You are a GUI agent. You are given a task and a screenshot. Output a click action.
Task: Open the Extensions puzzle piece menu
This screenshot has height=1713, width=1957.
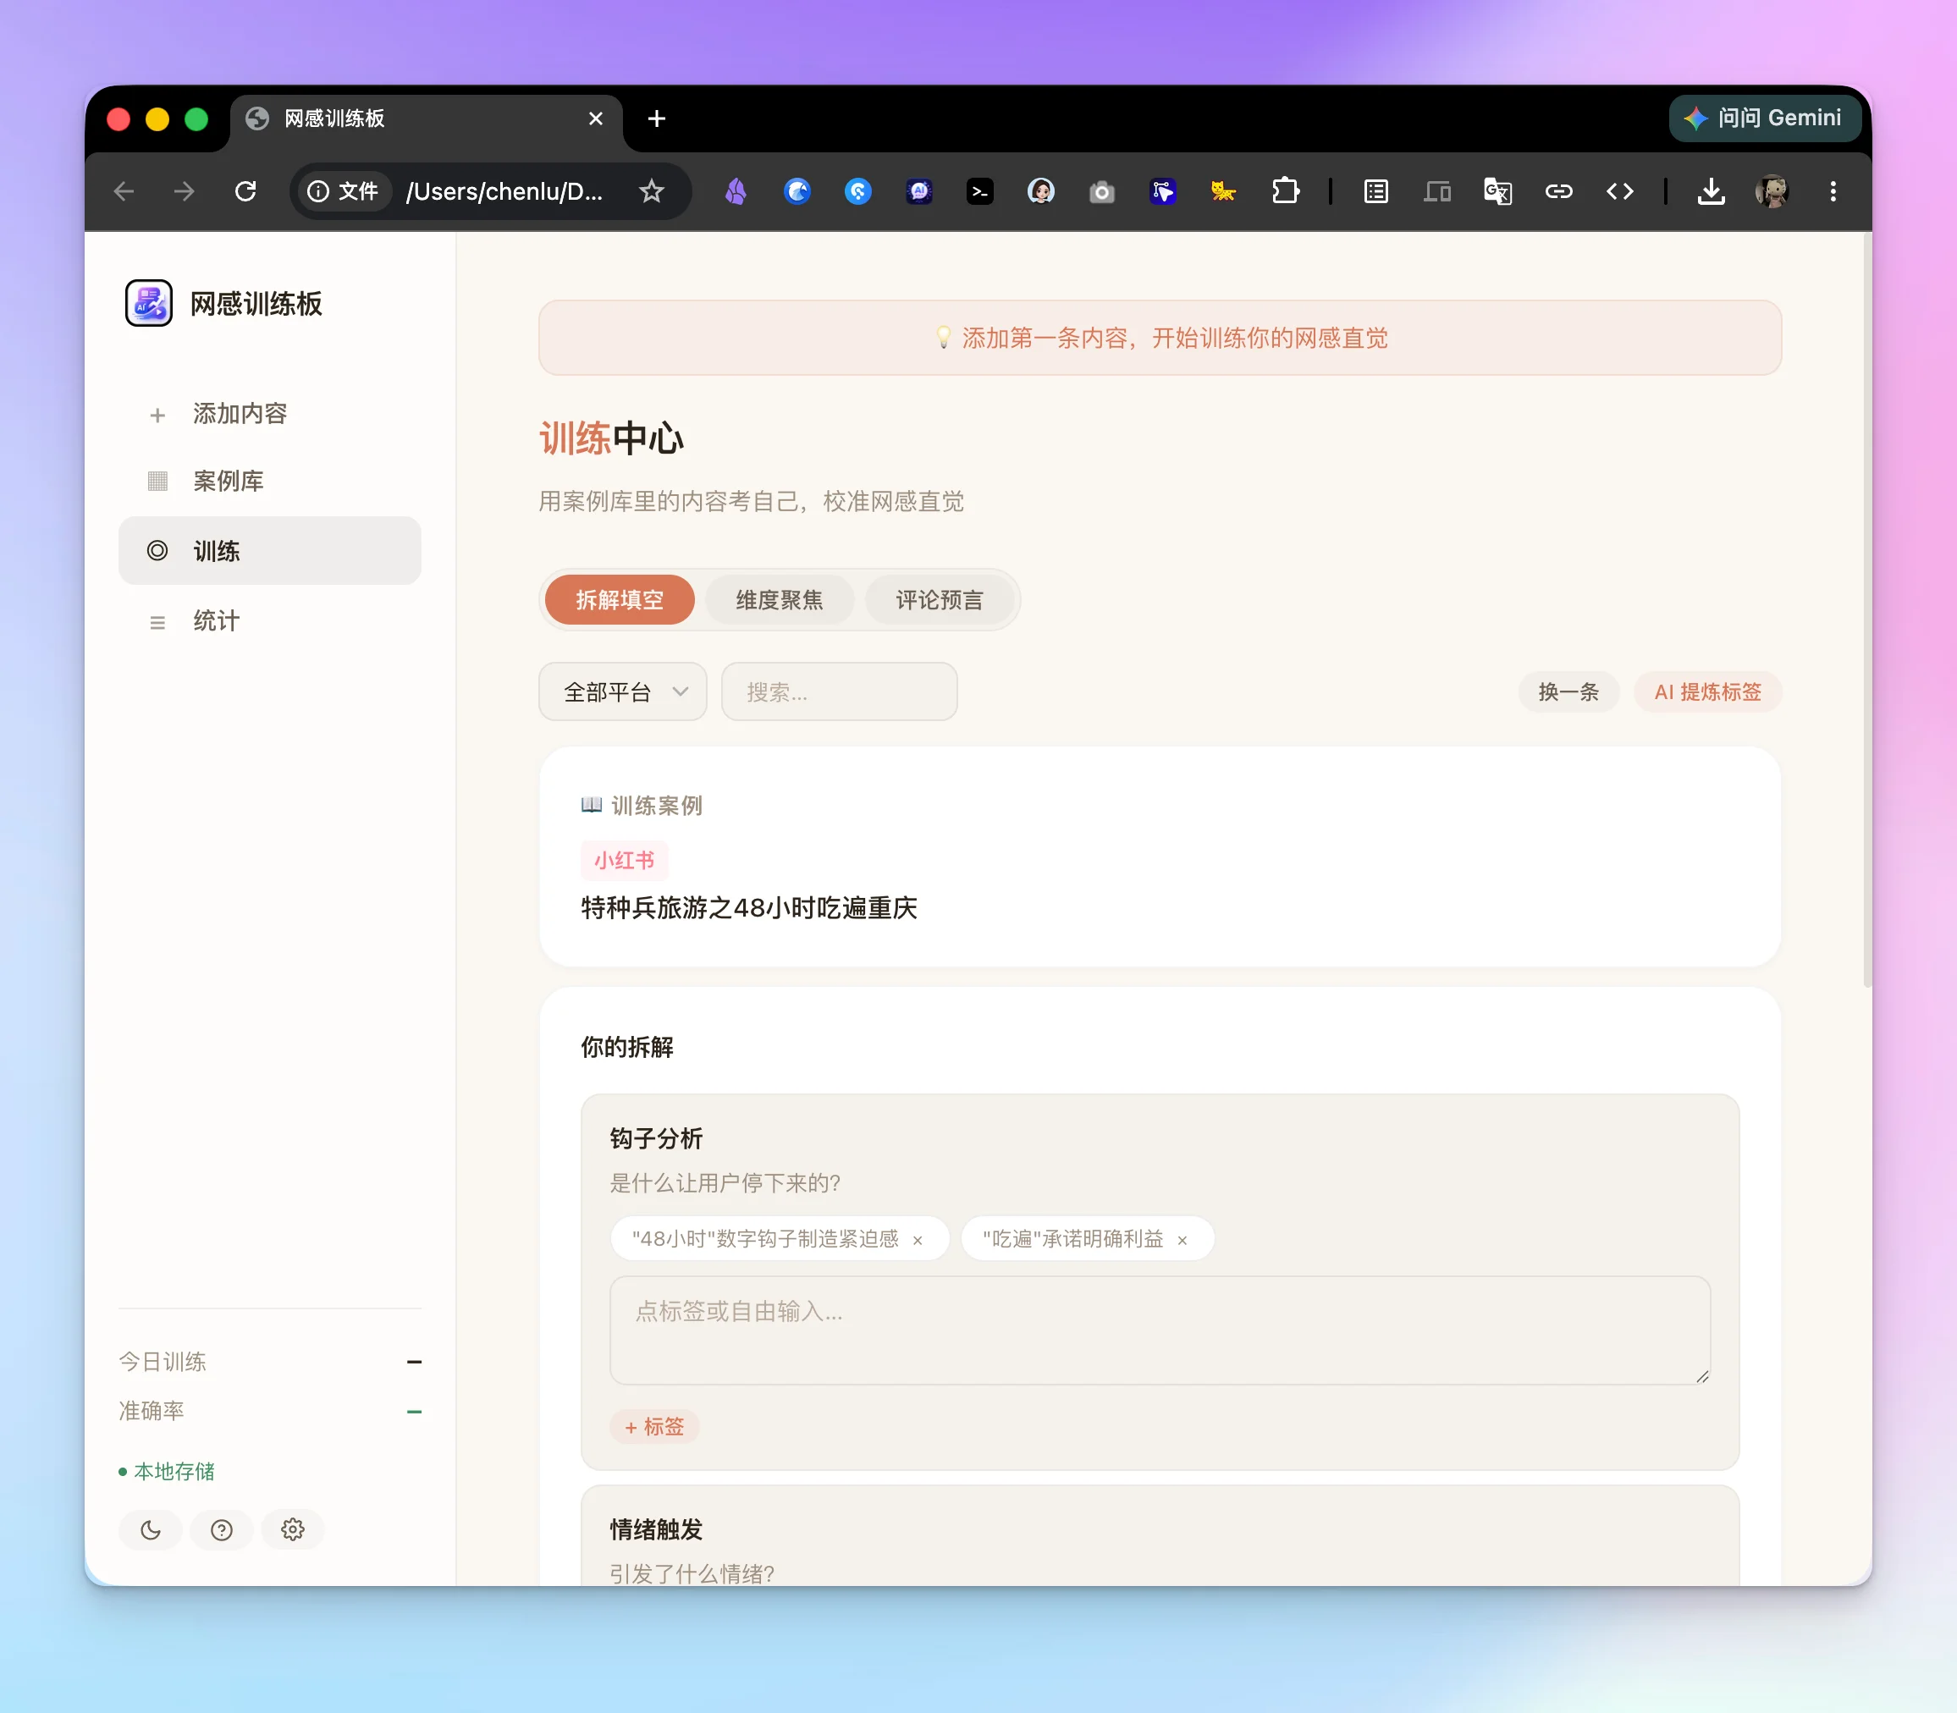[x=1286, y=191]
